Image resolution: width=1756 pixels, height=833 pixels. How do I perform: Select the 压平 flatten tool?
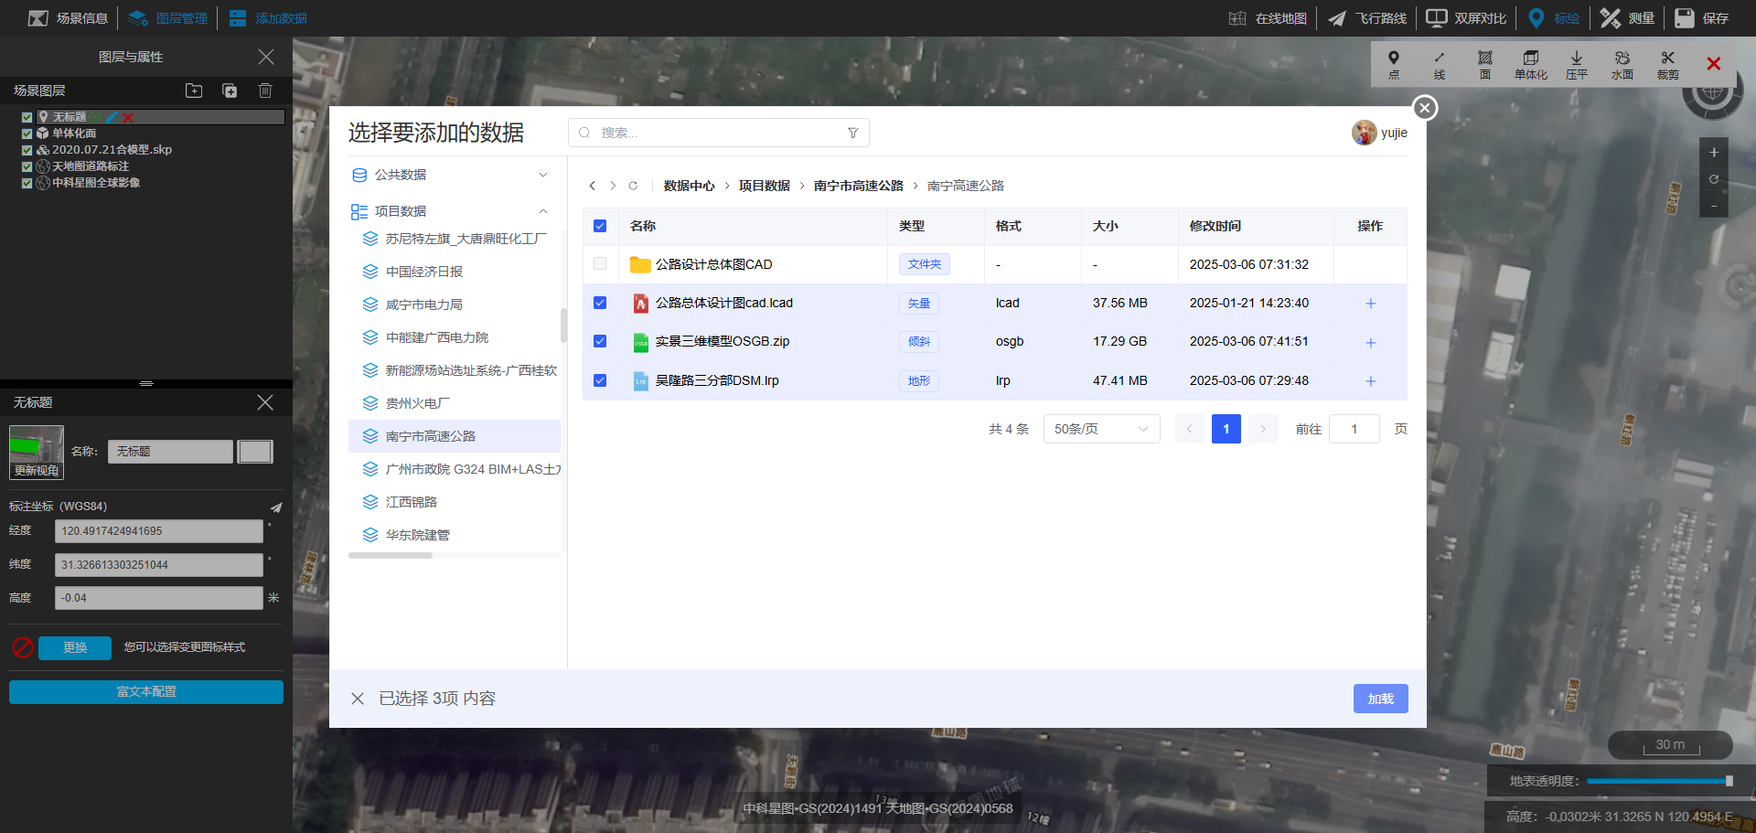point(1576,65)
